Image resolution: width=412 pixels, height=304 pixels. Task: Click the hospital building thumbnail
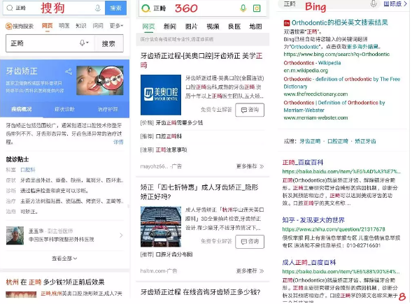click(x=161, y=226)
